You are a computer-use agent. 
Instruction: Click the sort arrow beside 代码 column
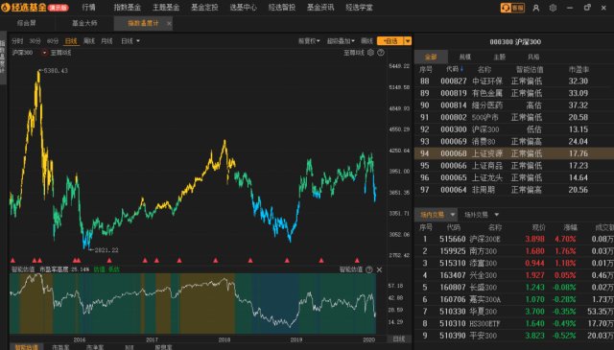(x=461, y=69)
